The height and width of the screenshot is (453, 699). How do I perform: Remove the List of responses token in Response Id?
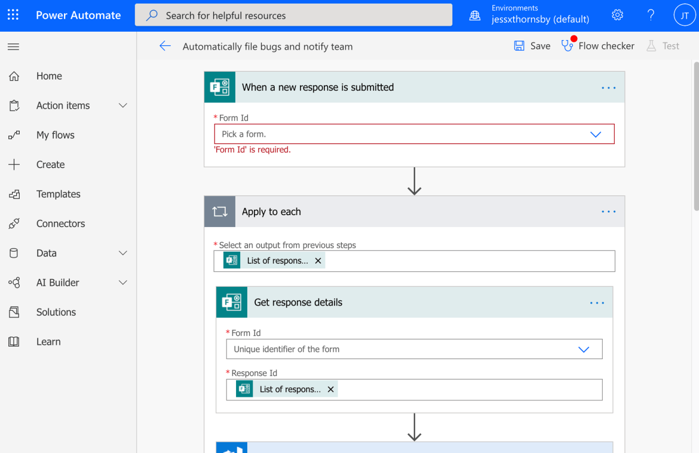330,390
